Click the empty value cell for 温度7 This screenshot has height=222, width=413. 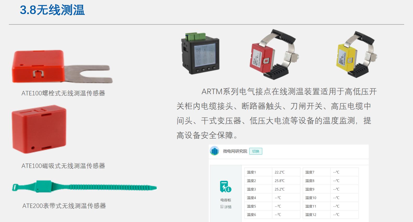click(x=344, y=172)
